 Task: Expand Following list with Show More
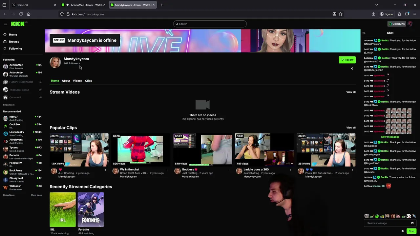9,105
